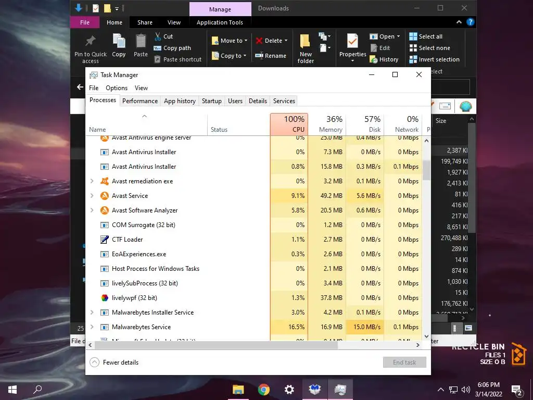Sort processes by CPU column

[x=289, y=124]
